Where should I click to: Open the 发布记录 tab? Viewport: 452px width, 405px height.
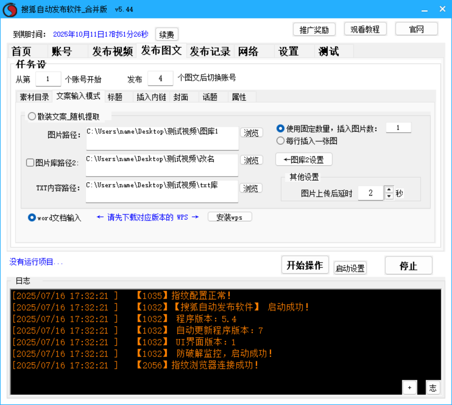210,51
